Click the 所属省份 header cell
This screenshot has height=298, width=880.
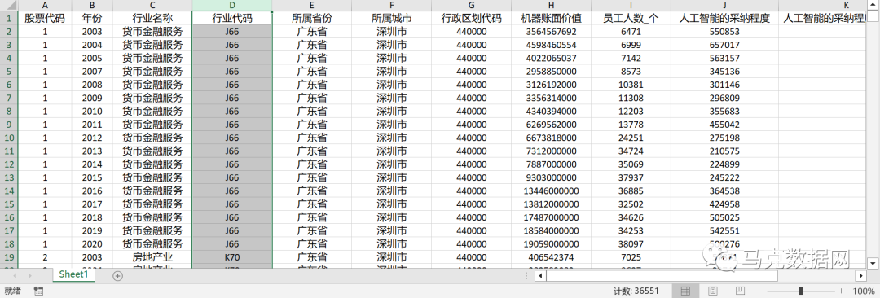[312, 18]
